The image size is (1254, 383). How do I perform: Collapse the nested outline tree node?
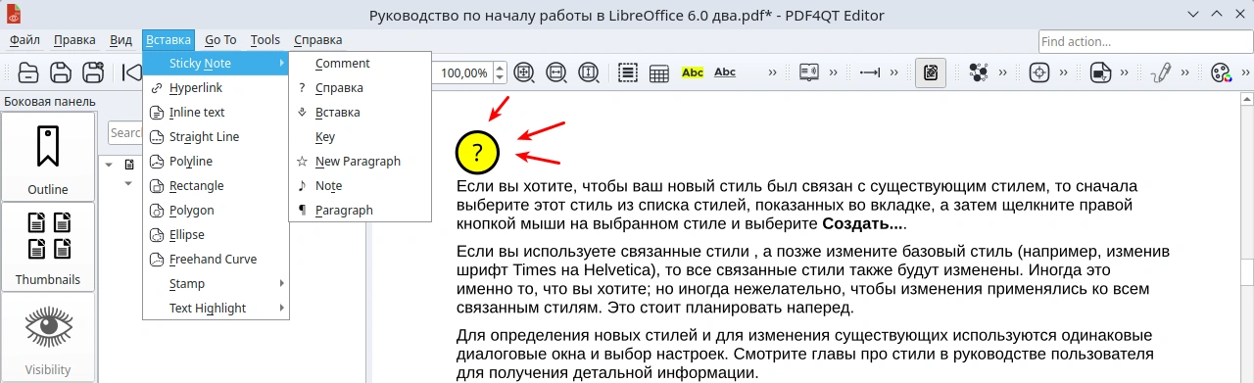pos(128,183)
